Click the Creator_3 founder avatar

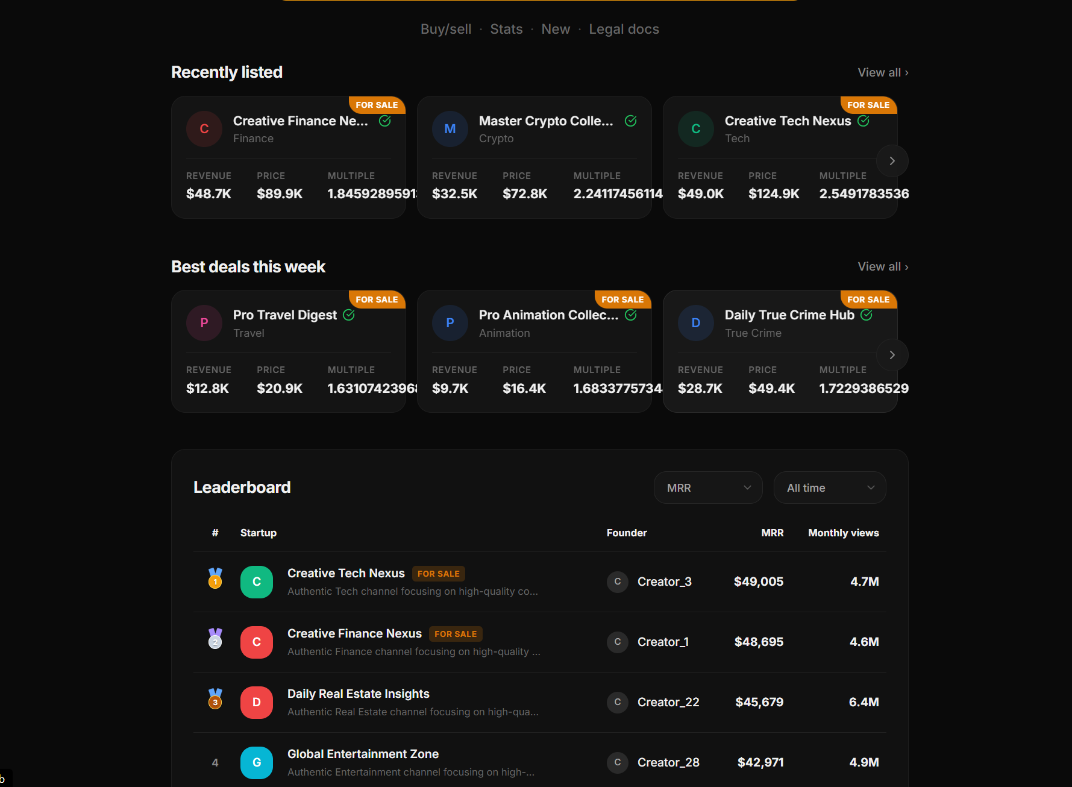pyautogui.click(x=617, y=582)
